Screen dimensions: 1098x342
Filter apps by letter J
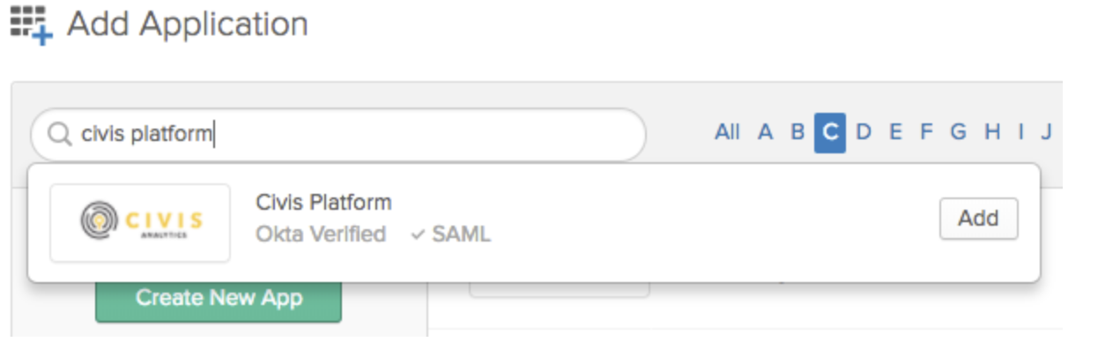[1046, 132]
